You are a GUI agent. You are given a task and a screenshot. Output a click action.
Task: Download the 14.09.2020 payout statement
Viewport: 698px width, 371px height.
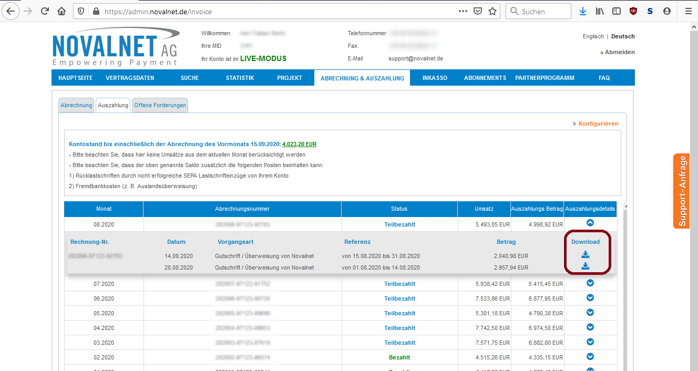(x=585, y=255)
